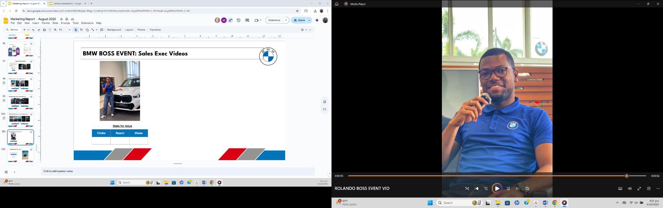Toggle full screen in Media Player
Viewport: 663px width, 208px height.
[x=639, y=189]
